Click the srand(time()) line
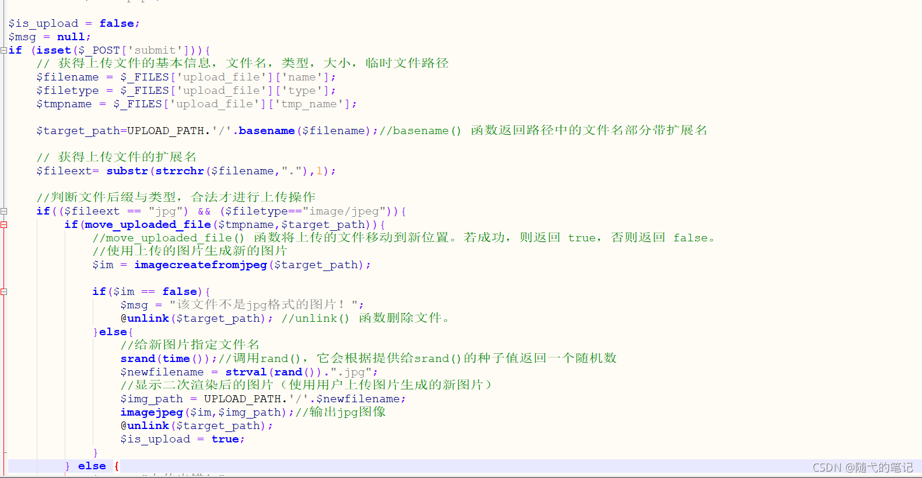 pos(369,358)
